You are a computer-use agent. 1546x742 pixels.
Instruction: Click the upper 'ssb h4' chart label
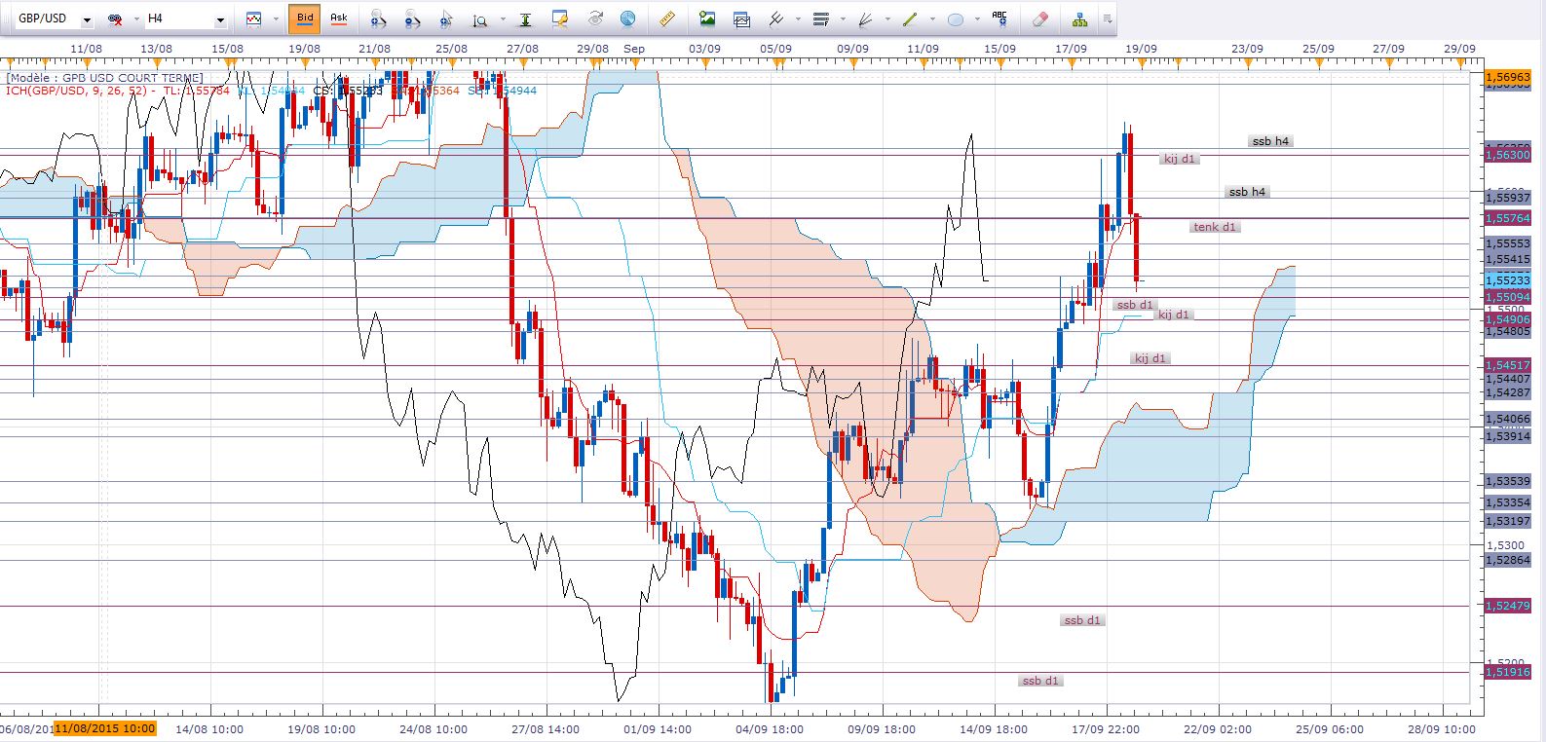click(1270, 141)
